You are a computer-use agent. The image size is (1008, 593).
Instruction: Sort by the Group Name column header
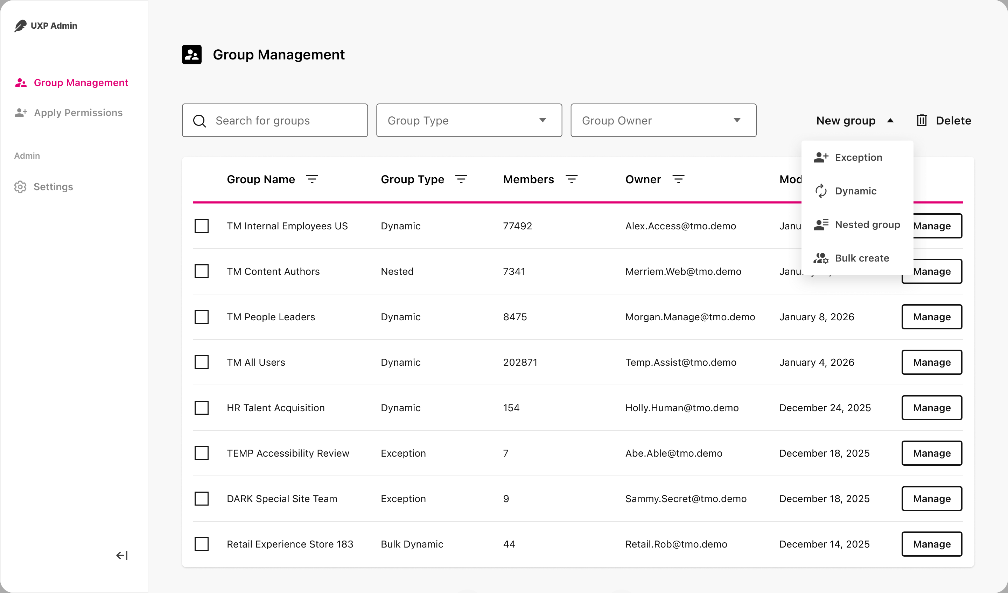click(x=261, y=179)
